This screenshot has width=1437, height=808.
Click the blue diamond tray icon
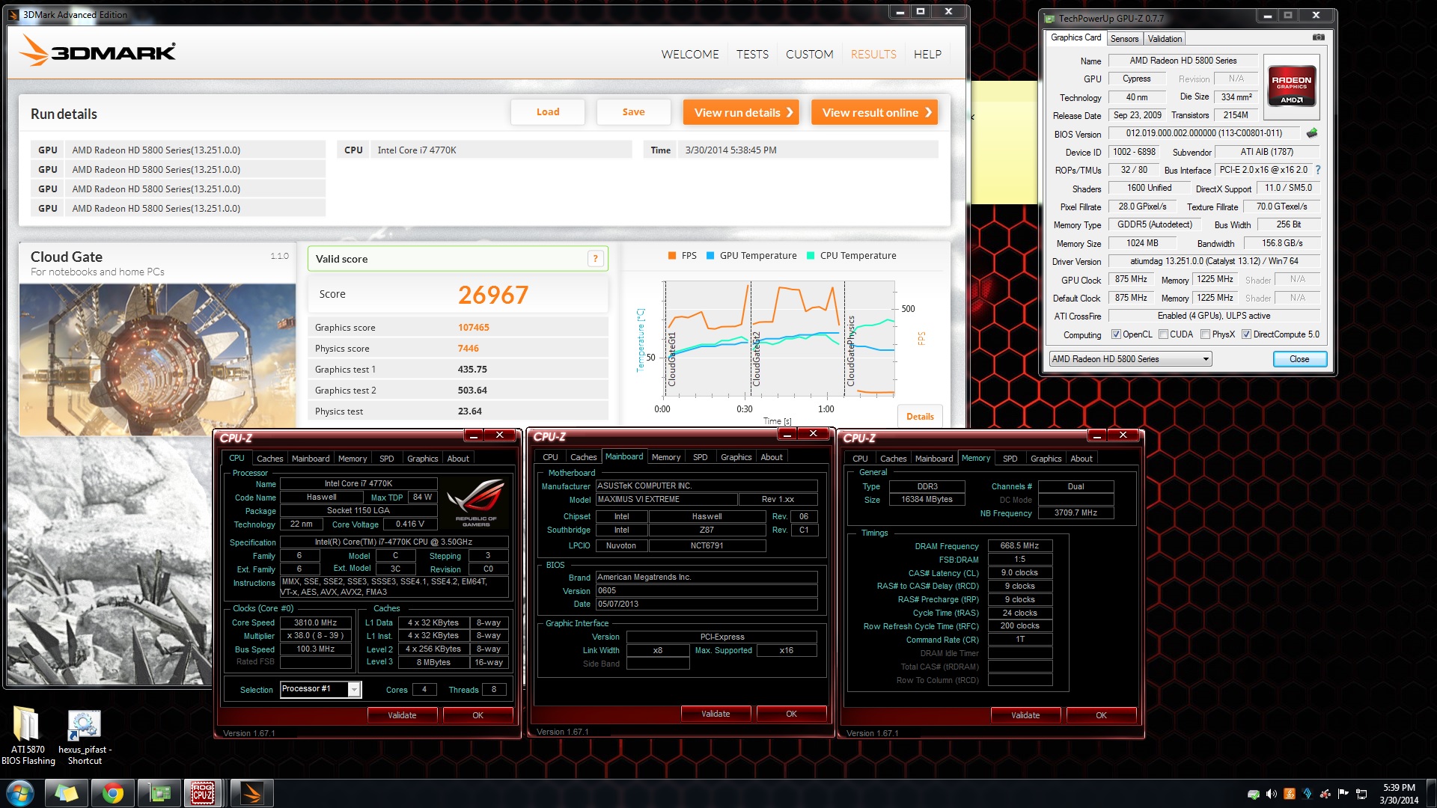(x=1307, y=794)
